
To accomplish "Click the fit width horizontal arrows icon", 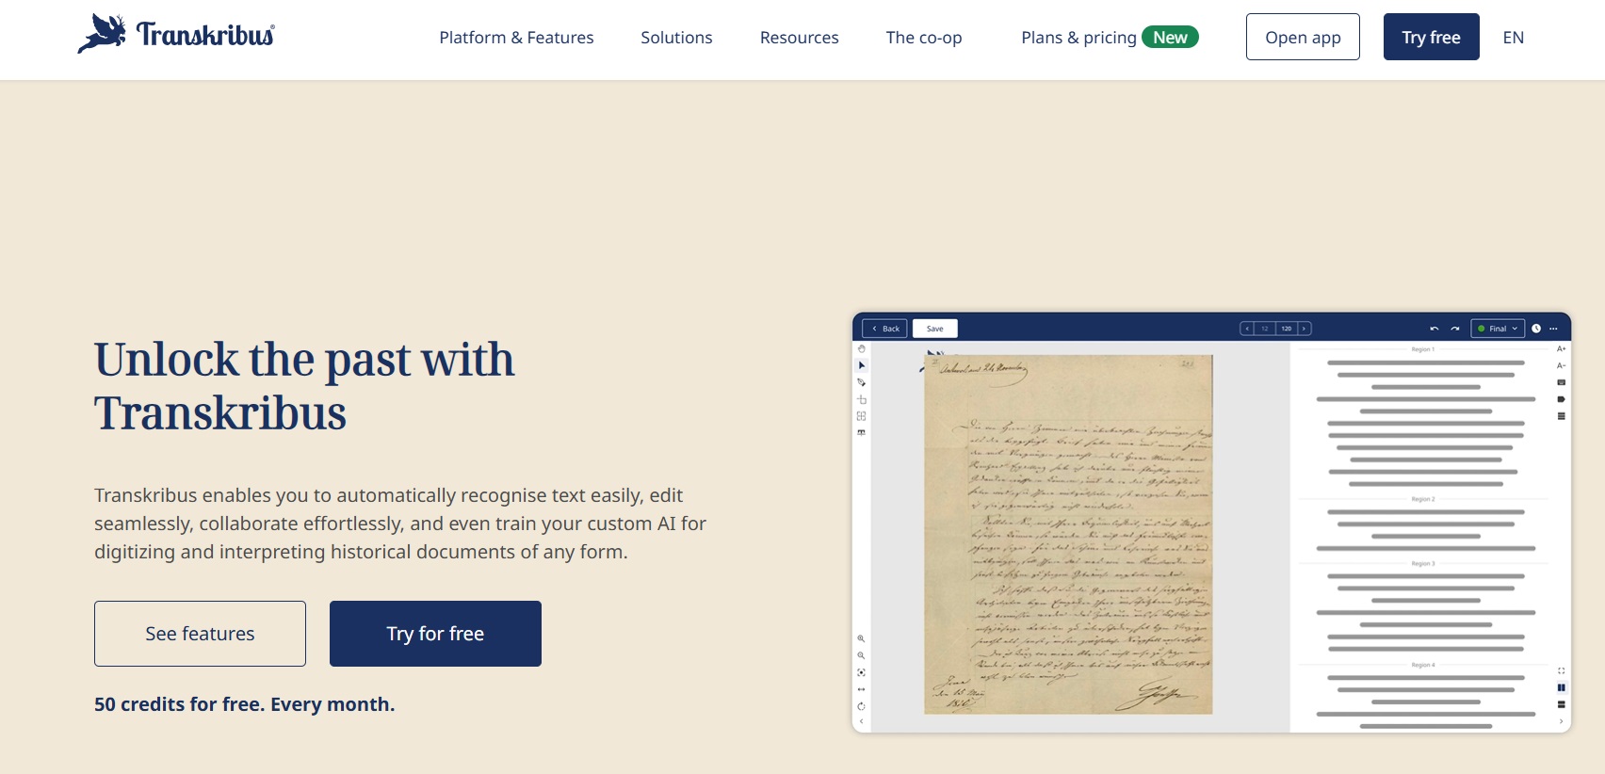I will click(x=861, y=689).
